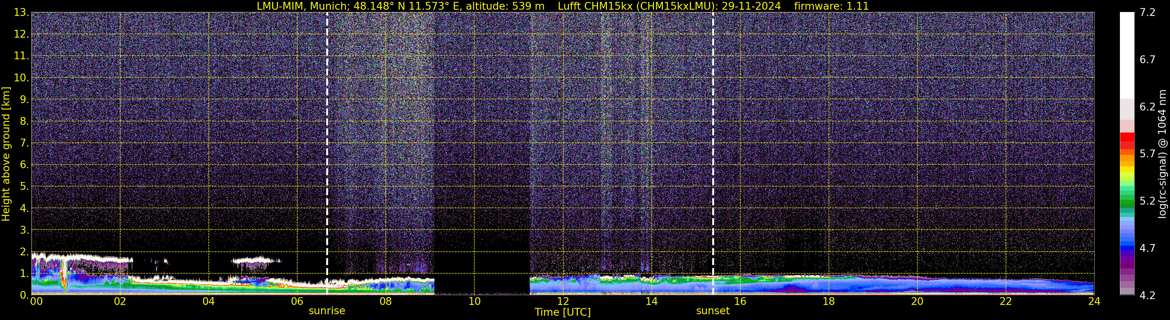Click the y-axis tick label '9.'
The image size is (1170, 320).
click(x=24, y=100)
